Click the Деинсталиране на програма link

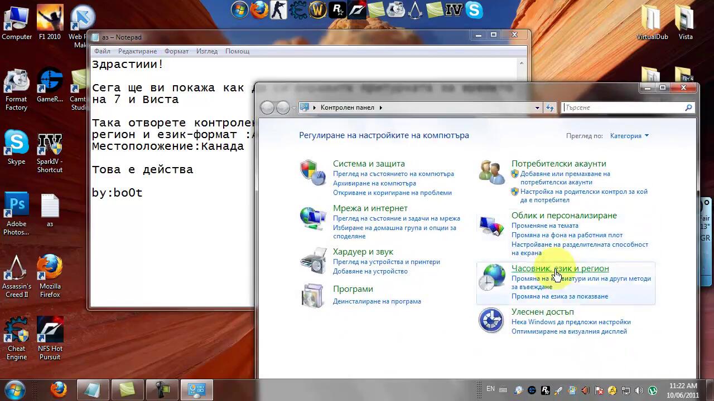pos(377,301)
